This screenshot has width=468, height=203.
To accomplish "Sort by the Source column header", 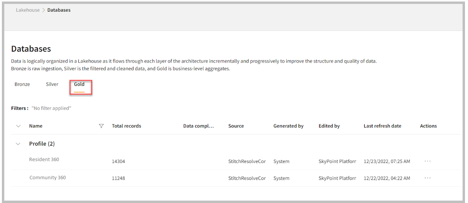I will [236, 126].
